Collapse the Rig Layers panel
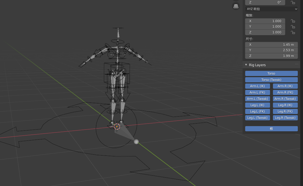Viewport: 303px width, 186px height. (x=246, y=65)
